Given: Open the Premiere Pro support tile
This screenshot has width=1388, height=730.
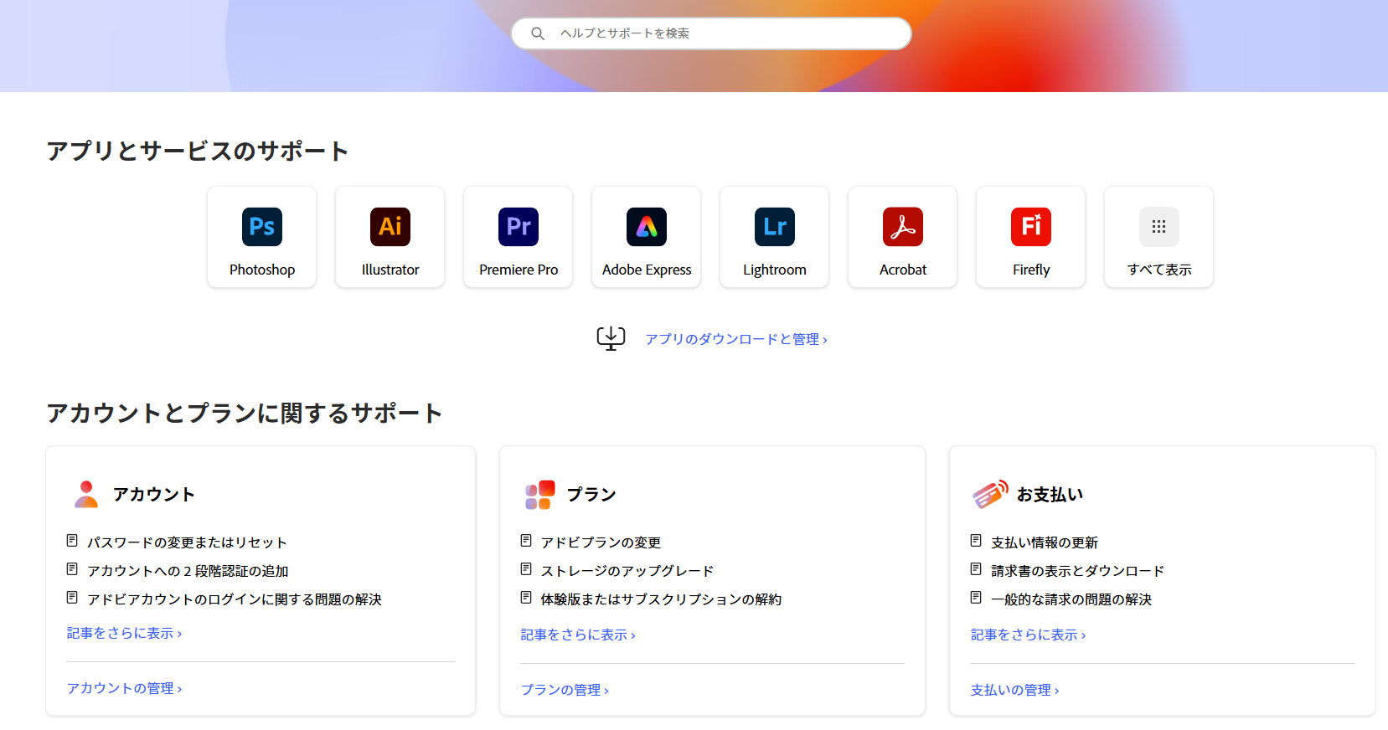Looking at the screenshot, I should click(519, 237).
